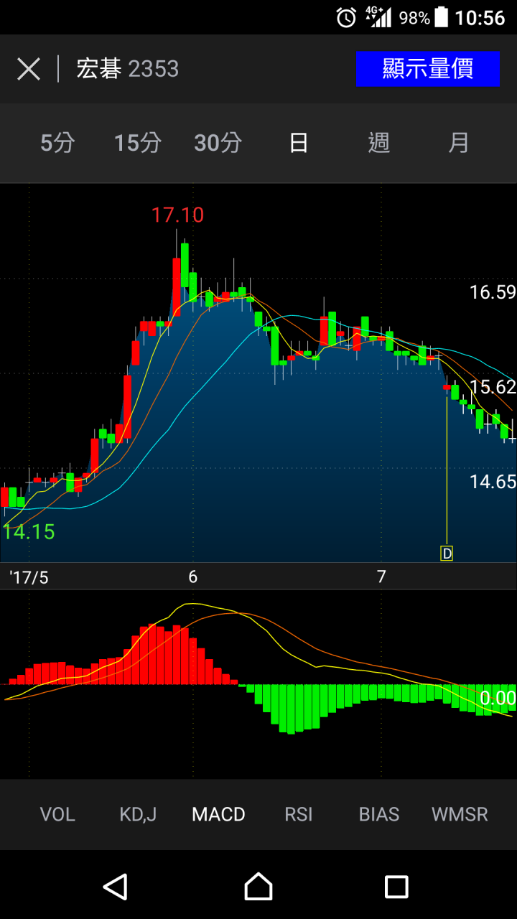
Task: Tap the 15.62 price axis label
Action: coord(493,387)
